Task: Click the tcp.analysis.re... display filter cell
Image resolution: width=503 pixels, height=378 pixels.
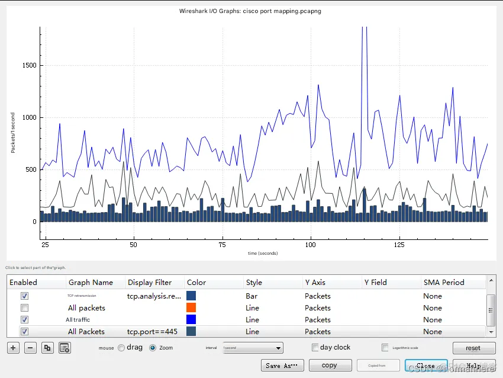Action: [x=154, y=296]
